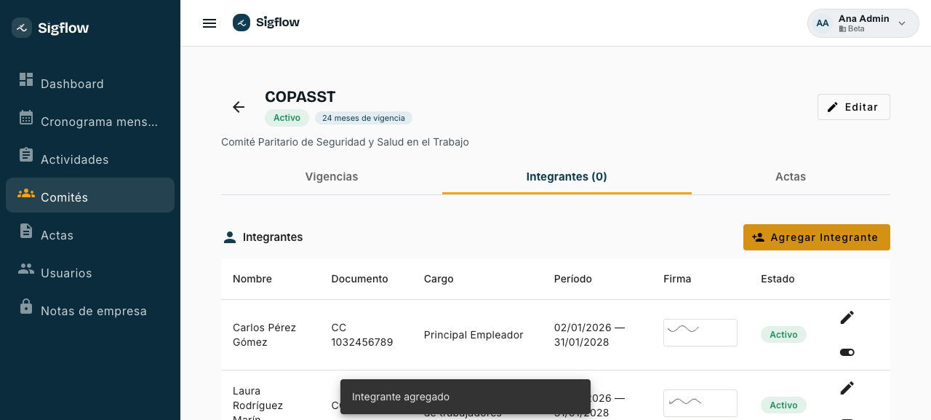Edit Carlos Pérez Gómez with pencil icon

click(x=847, y=317)
